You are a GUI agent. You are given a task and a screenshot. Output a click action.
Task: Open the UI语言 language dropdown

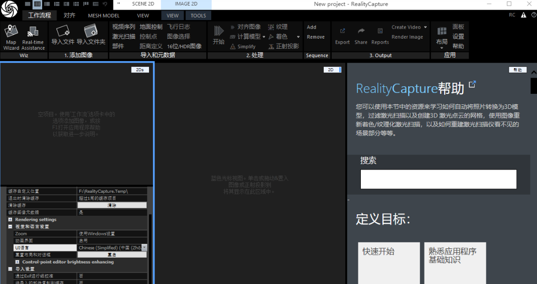[144, 248]
